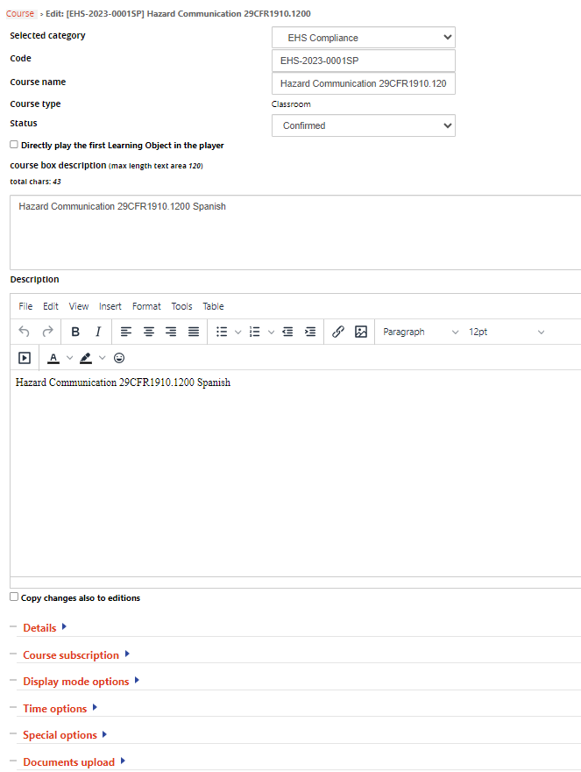Open the emoji picker

coord(119,358)
